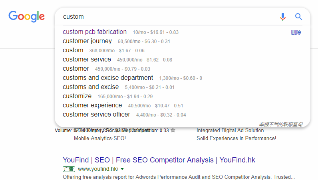Screen dimensions: 318x180
Task: Choose the 'custom' autocomplete suggestion
Action: [73, 50]
